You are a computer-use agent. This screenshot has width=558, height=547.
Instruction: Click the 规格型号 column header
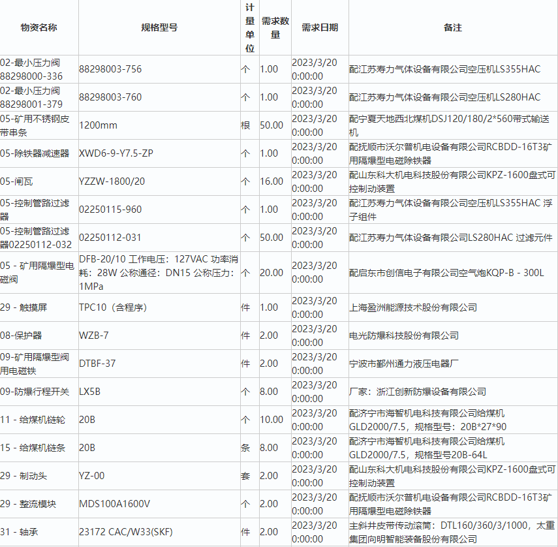tap(159, 27)
